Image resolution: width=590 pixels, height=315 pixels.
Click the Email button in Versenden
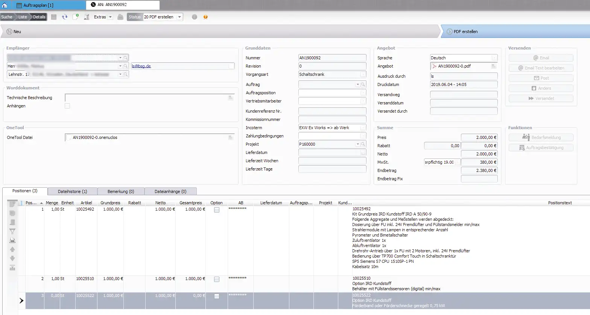[x=541, y=58]
